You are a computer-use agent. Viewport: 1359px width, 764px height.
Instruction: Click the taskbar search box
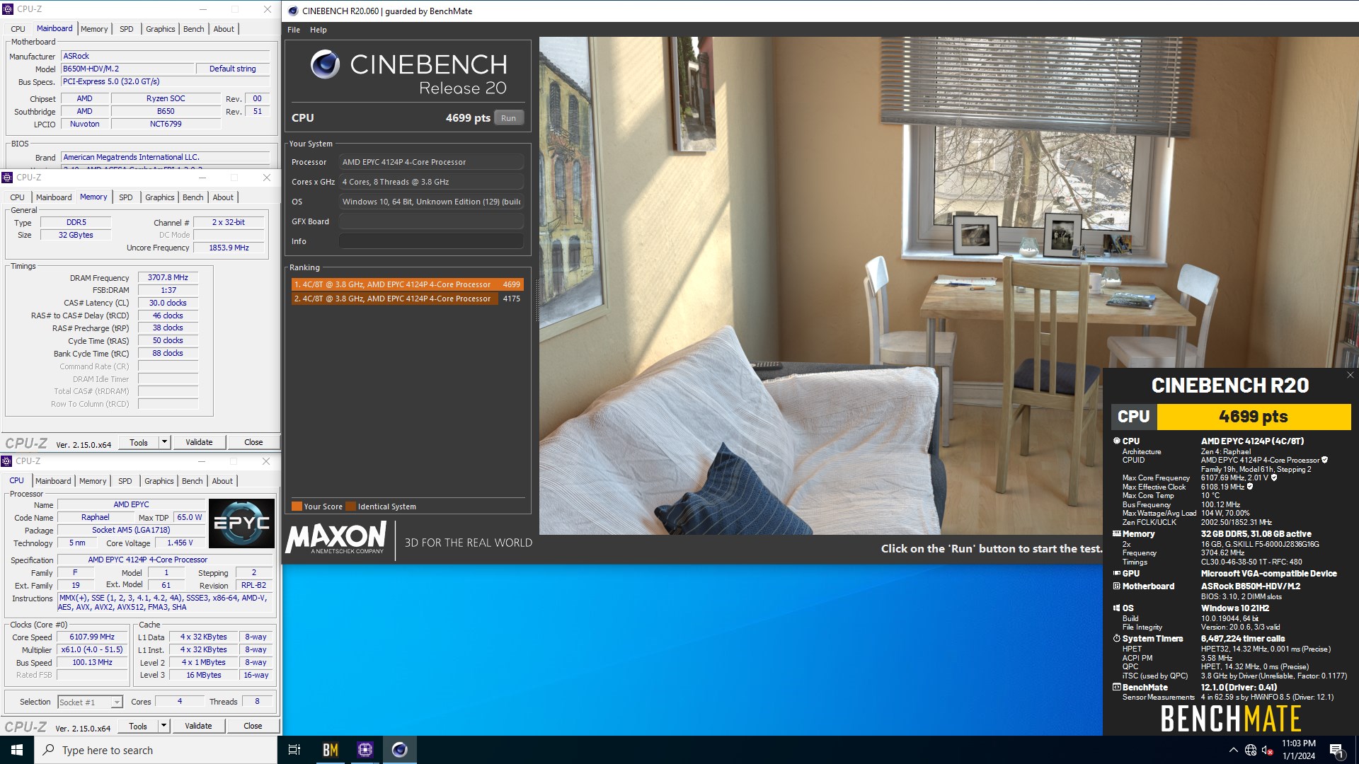pyautogui.click(x=156, y=750)
